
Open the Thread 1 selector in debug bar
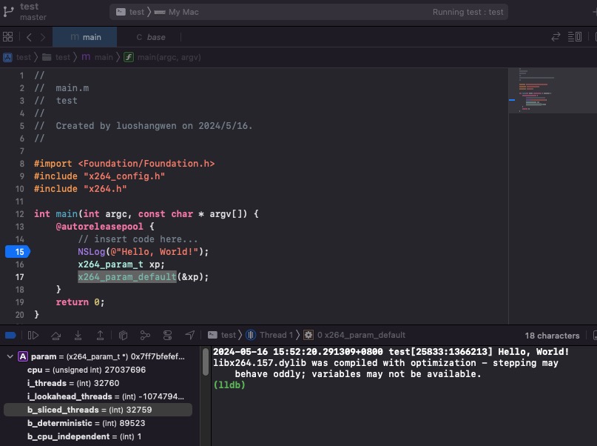click(271, 336)
